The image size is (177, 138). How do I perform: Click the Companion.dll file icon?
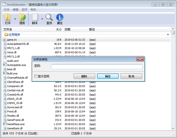[5, 86]
